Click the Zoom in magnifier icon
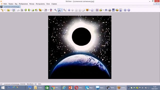This screenshot has width=160, height=90. click(55, 10)
